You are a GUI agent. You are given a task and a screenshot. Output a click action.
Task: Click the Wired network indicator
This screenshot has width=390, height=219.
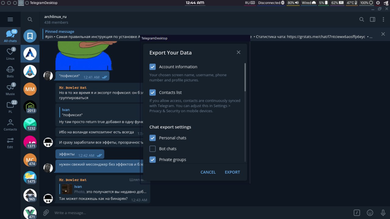(x=309, y=3)
